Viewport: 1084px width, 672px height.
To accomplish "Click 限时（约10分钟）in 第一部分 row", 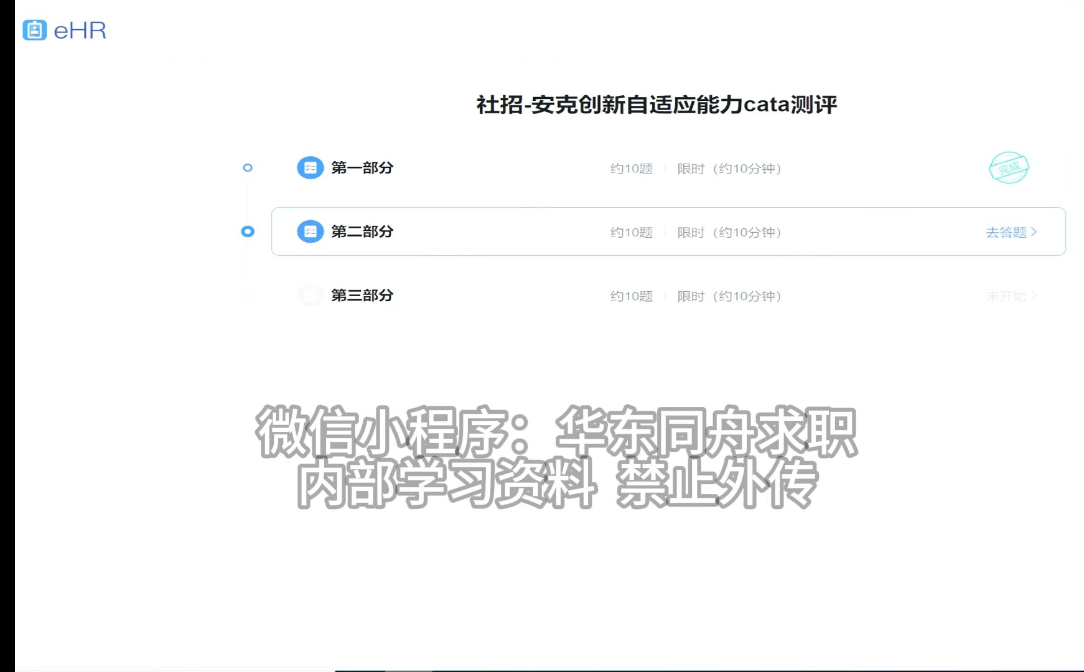I will tap(729, 169).
